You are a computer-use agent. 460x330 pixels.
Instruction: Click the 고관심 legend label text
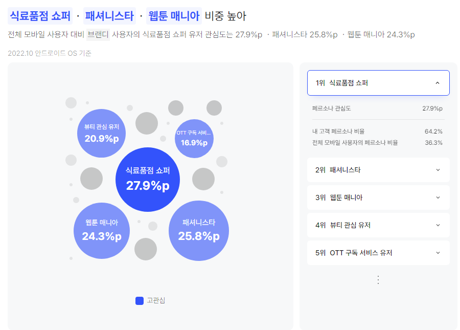click(156, 301)
